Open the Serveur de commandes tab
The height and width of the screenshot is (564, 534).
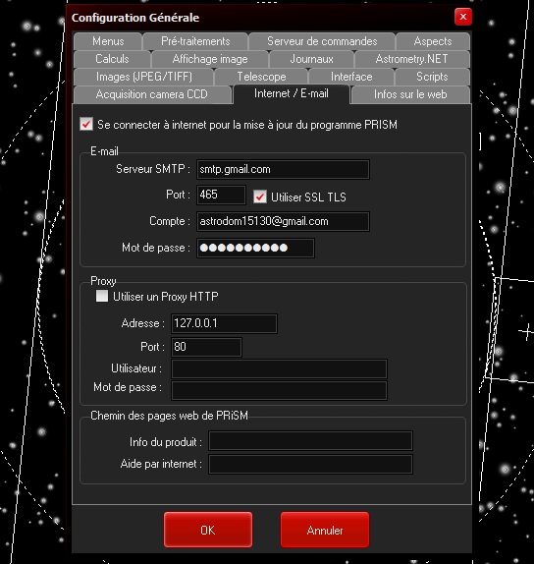[322, 41]
